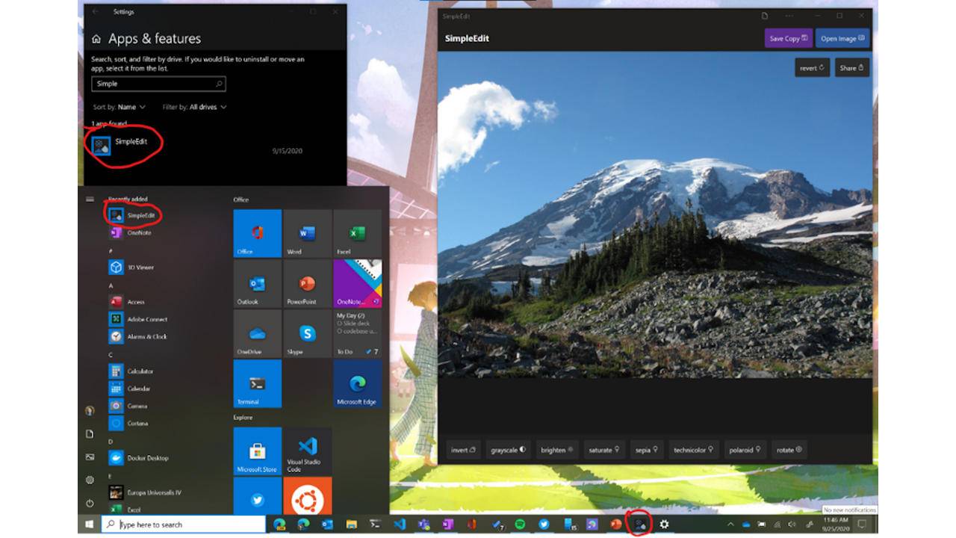Click the taskbar search box
This screenshot has height=538, width=956.
click(184, 525)
